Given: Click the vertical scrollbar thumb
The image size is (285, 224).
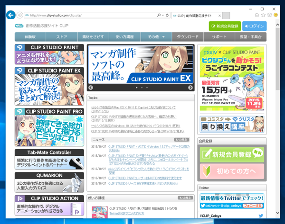Looking at the screenshot, I should coord(277,59).
